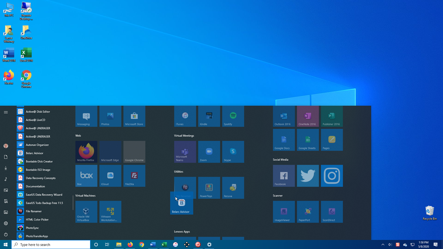Click the Social Media group heading
The width and height of the screenshot is (443, 249).
pos(281,159)
